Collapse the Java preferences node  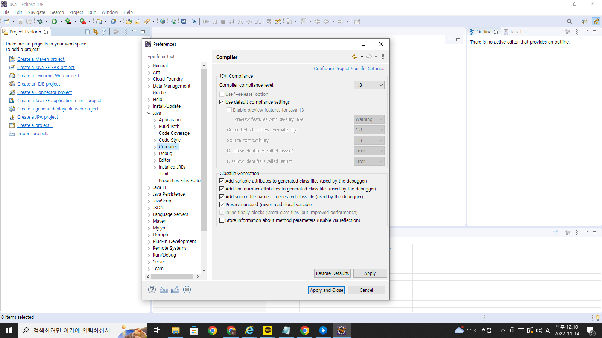click(149, 113)
